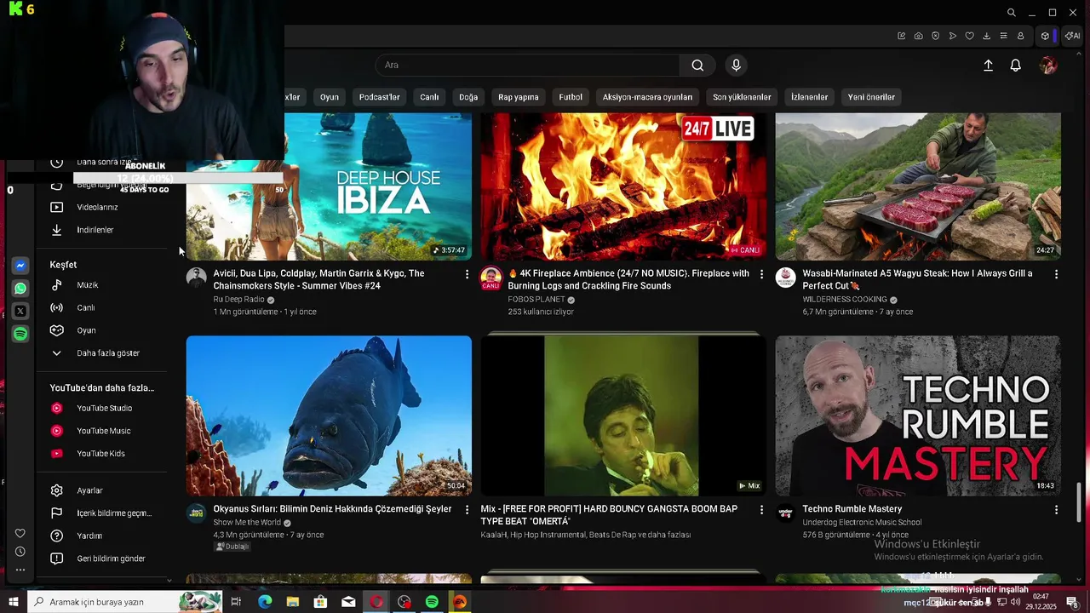This screenshot has height=613, width=1090.
Task: Click the Opera snapshot camera icon
Action: click(x=918, y=36)
